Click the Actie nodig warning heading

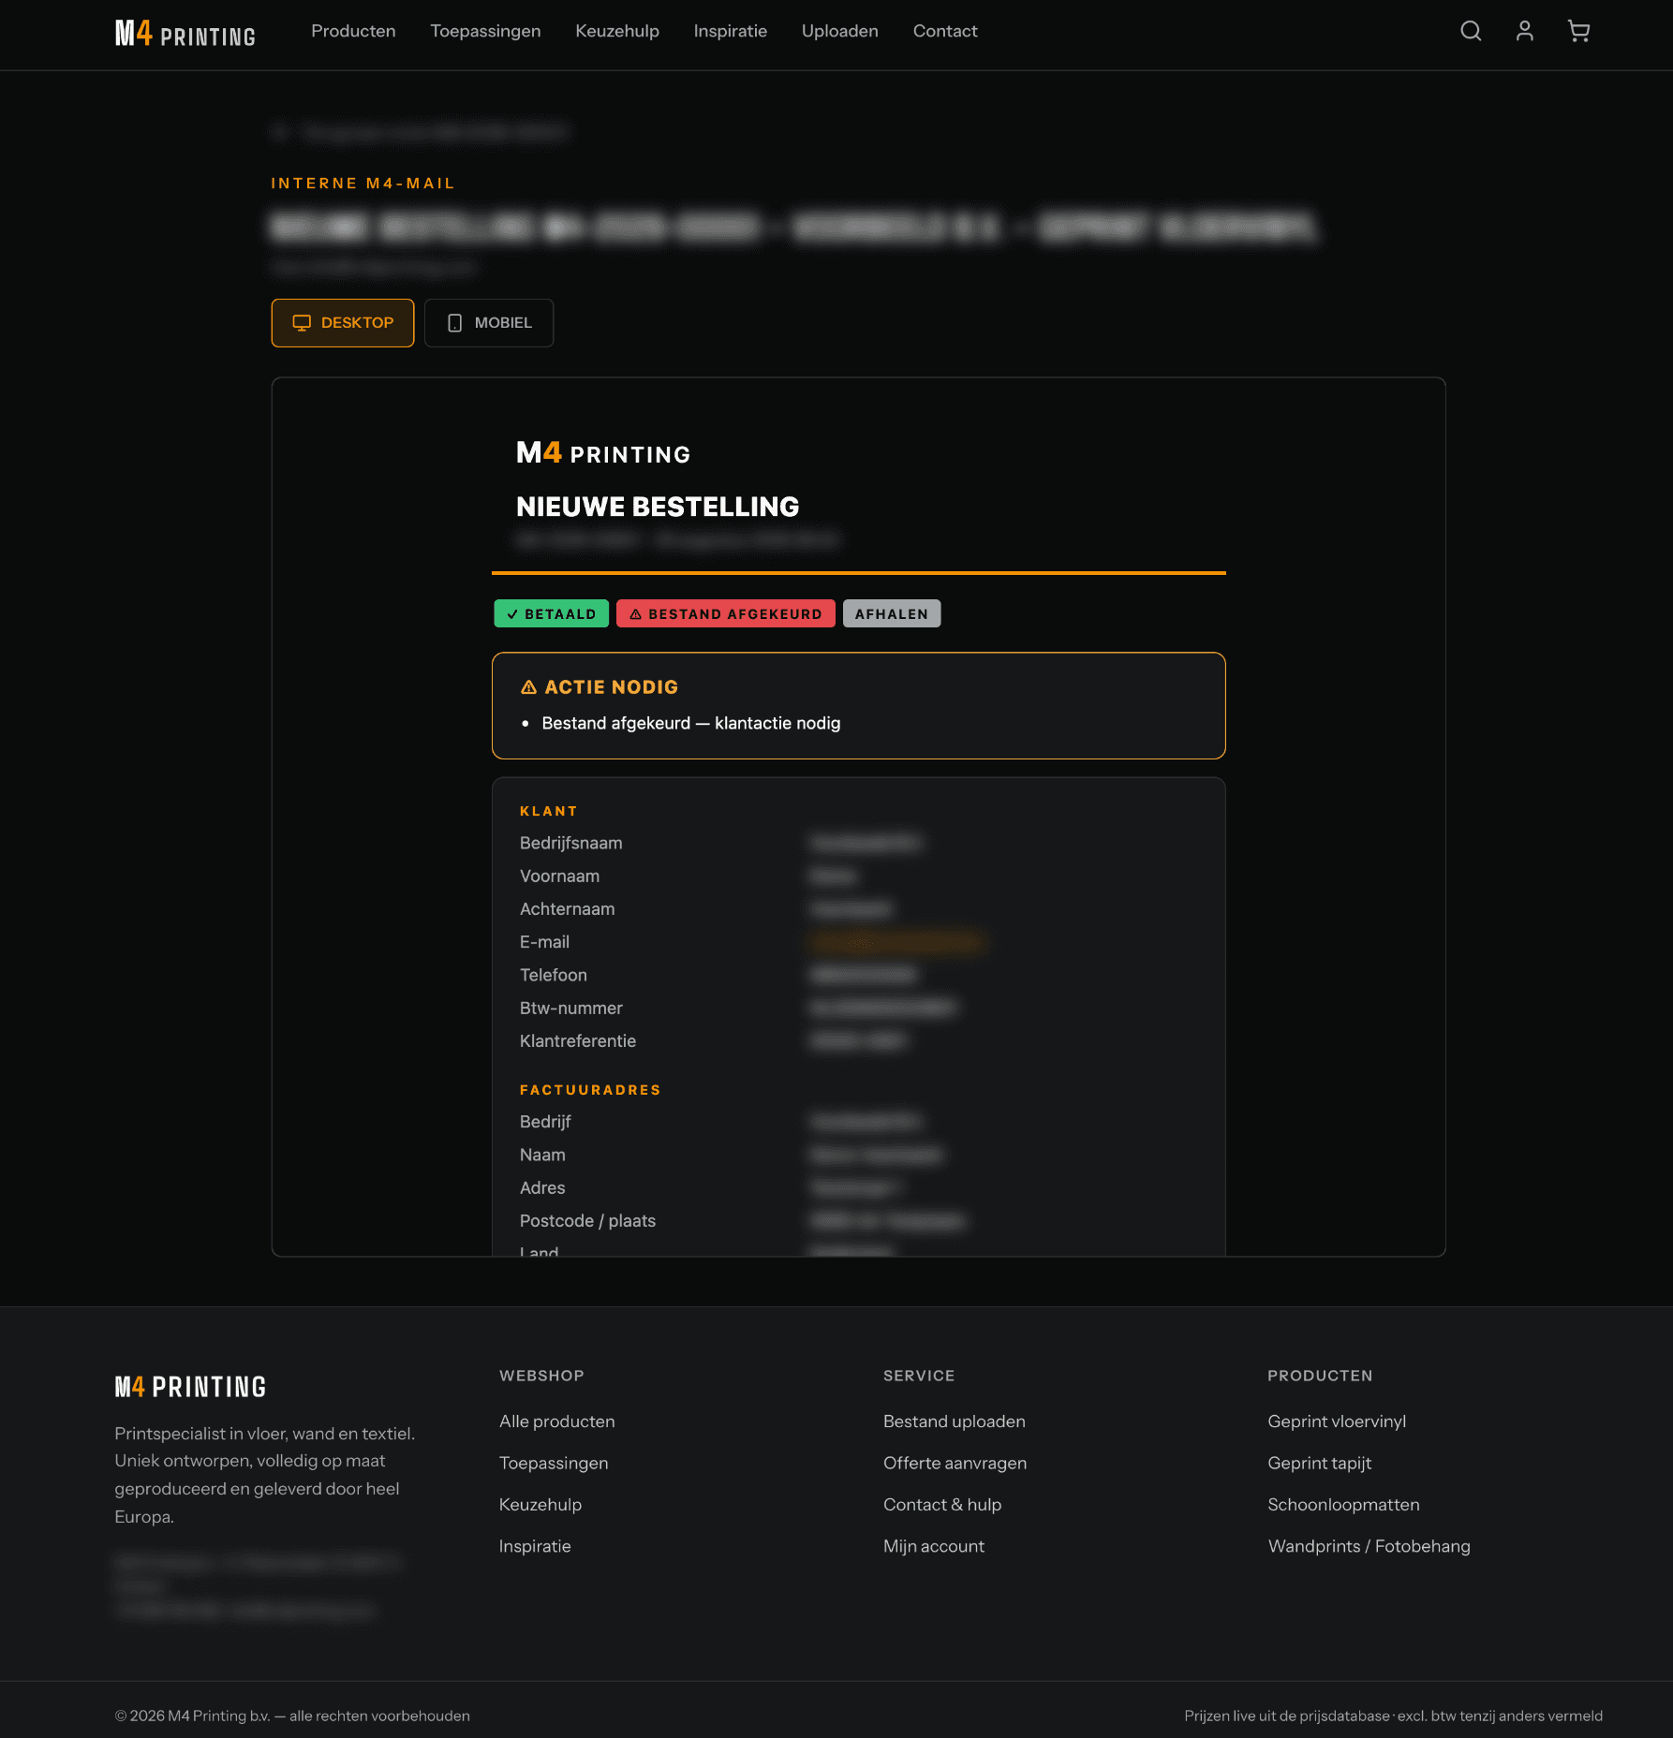pyautogui.click(x=600, y=686)
